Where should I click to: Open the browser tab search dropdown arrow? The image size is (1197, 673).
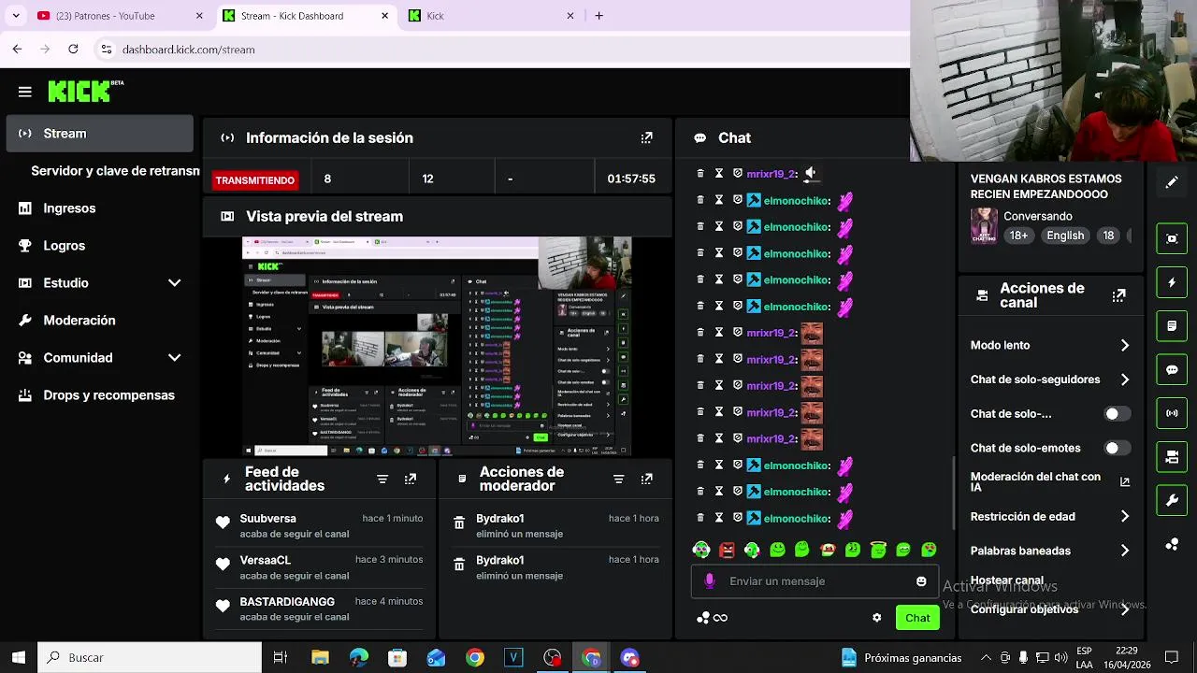[16, 16]
